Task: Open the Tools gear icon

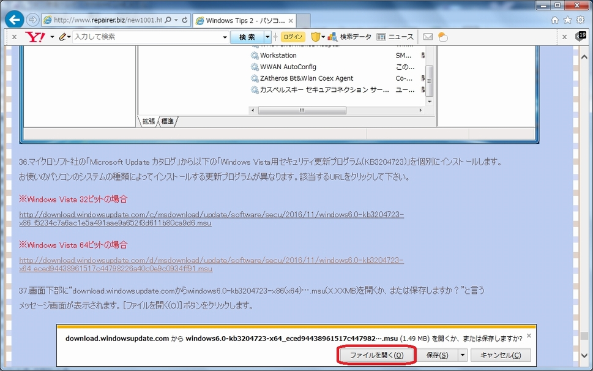Action: (580, 20)
